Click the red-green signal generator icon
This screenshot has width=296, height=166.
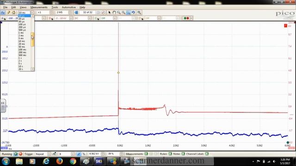pos(186,18)
